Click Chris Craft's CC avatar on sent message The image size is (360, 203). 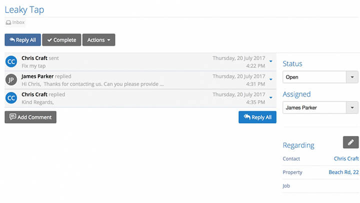(11, 61)
